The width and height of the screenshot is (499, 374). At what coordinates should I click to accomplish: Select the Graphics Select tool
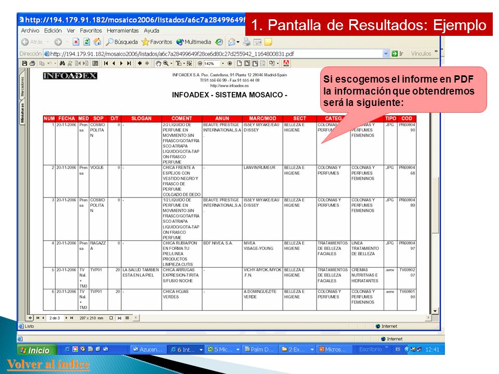click(x=189, y=63)
